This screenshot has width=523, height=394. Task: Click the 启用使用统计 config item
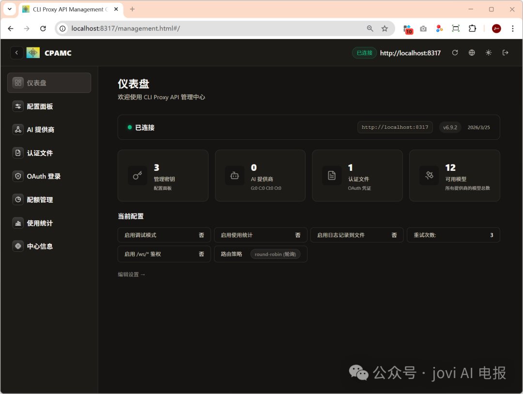(261, 235)
